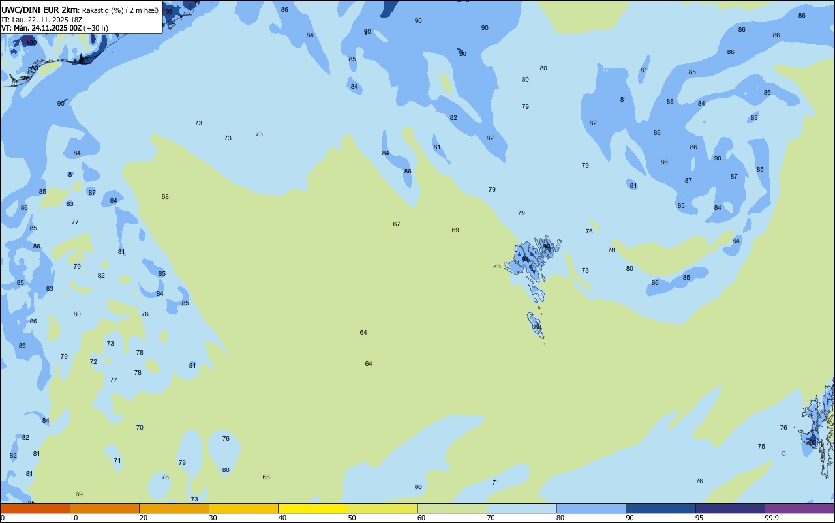
Task: Click the 0–10 dark orange legend swatch
Action: pyautogui.click(x=35, y=508)
